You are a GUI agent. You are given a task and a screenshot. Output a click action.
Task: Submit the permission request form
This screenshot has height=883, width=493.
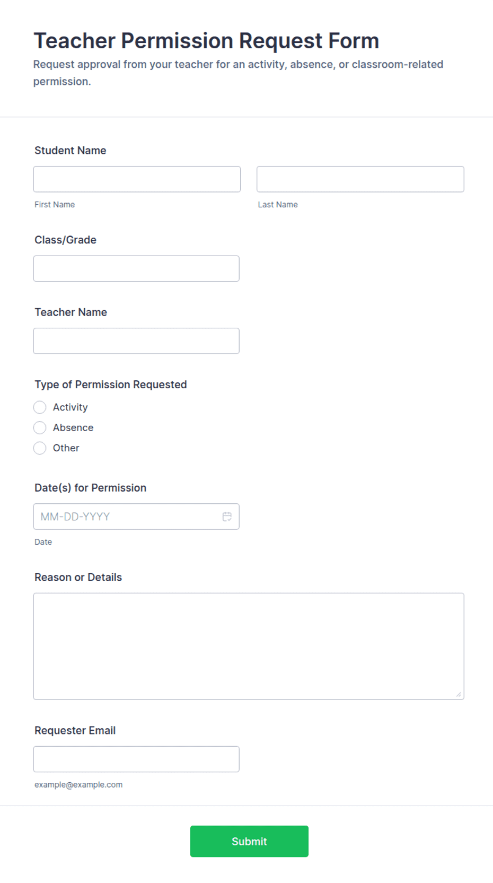pos(249,842)
